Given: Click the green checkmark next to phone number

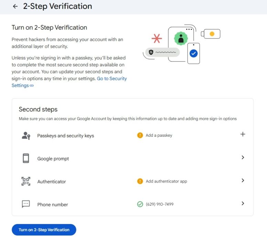Looking at the screenshot, I should 140,204.
